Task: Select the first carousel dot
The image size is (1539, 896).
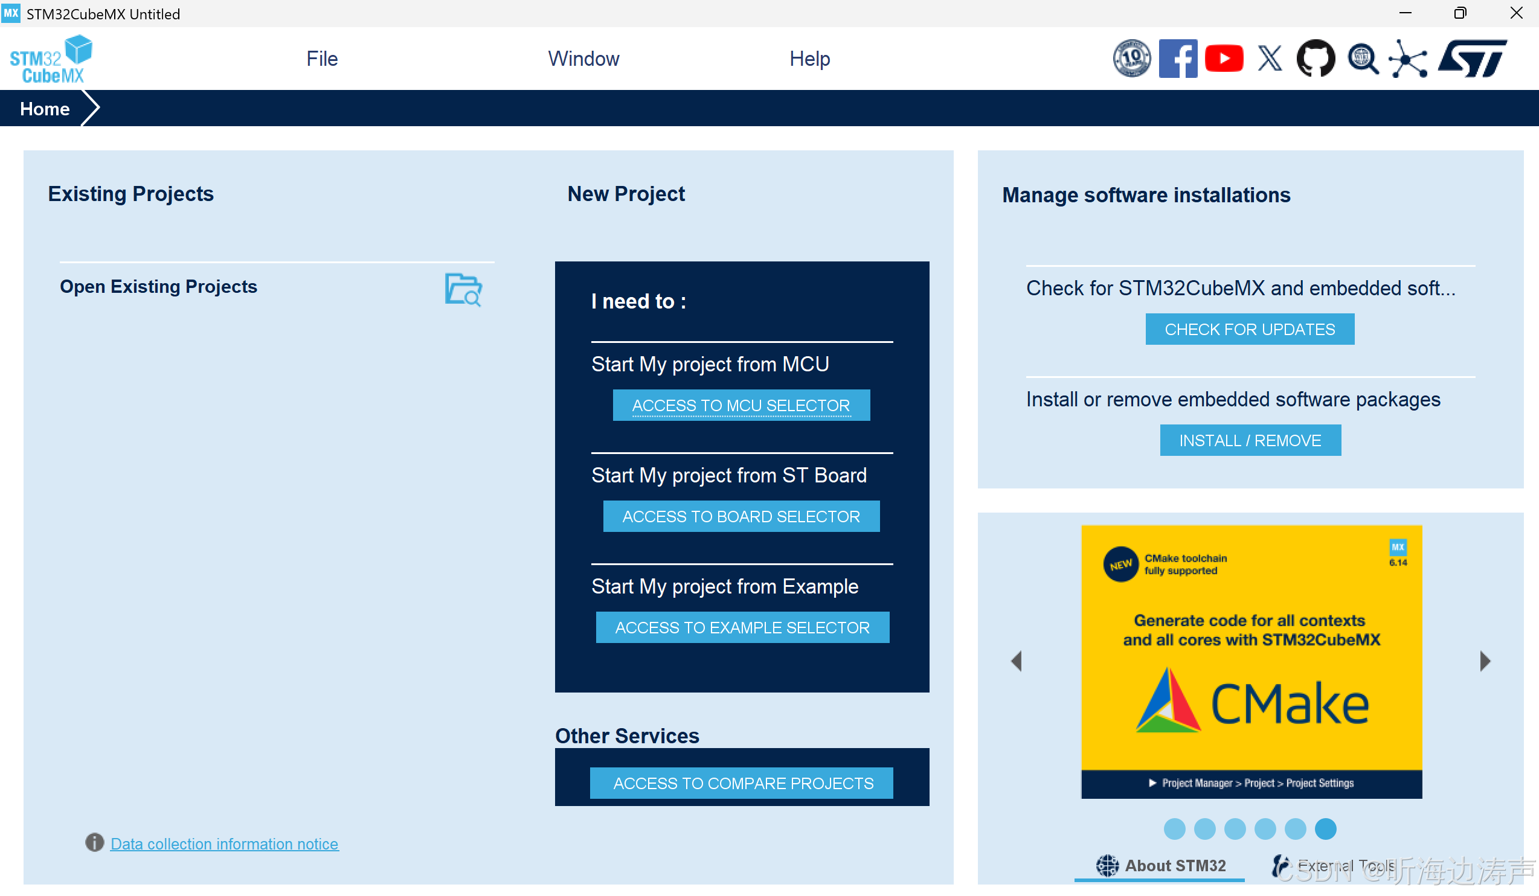Action: tap(1174, 829)
